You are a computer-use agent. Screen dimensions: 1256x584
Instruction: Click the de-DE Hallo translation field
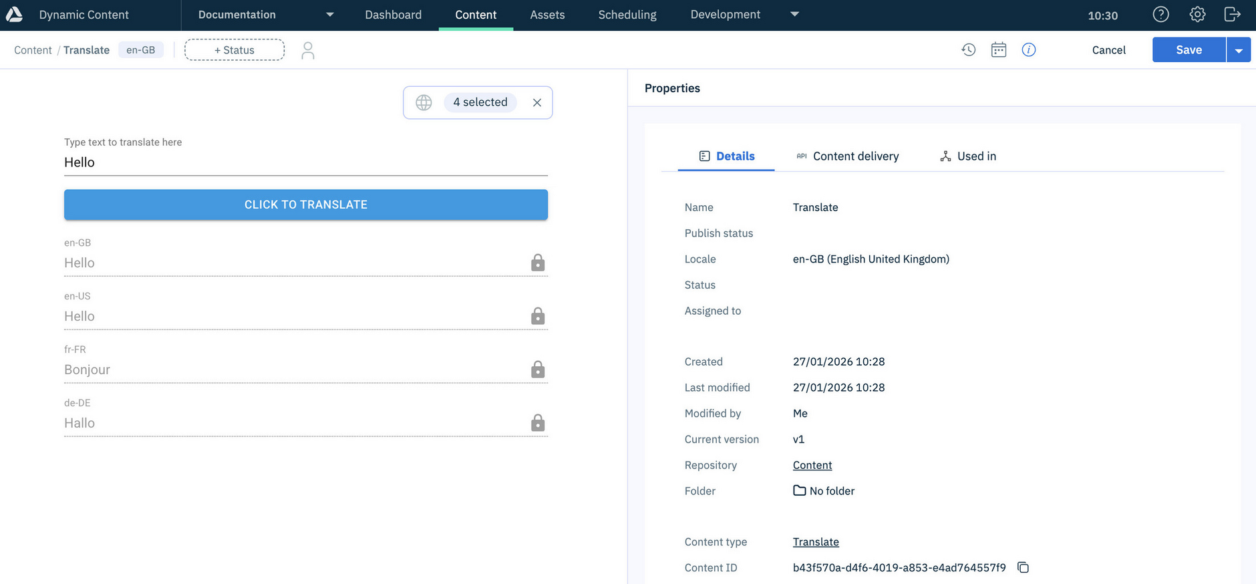pos(306,423)
